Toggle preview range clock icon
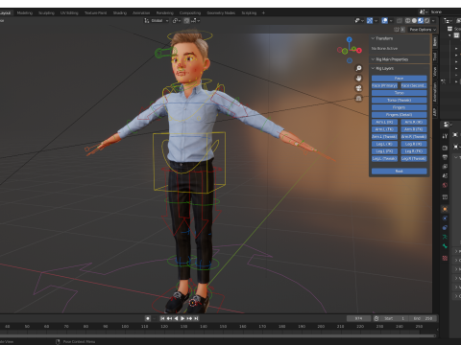Viewport: 461px width, 345px height. click(x=376, y=318)
